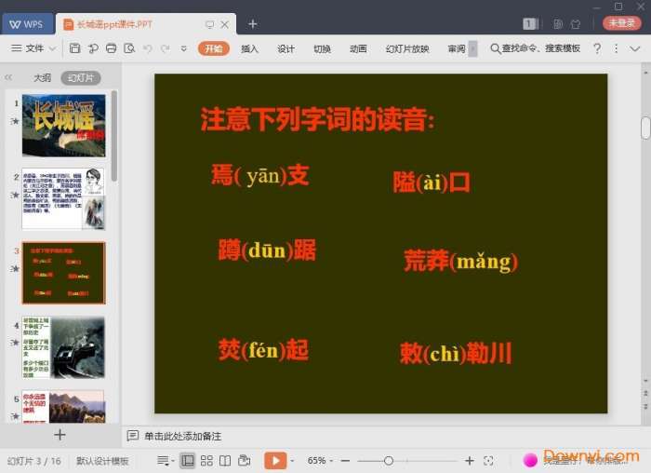Open the 审阅 ribbon tab
The image size is (651, 473).
click(x=457, y=48)
